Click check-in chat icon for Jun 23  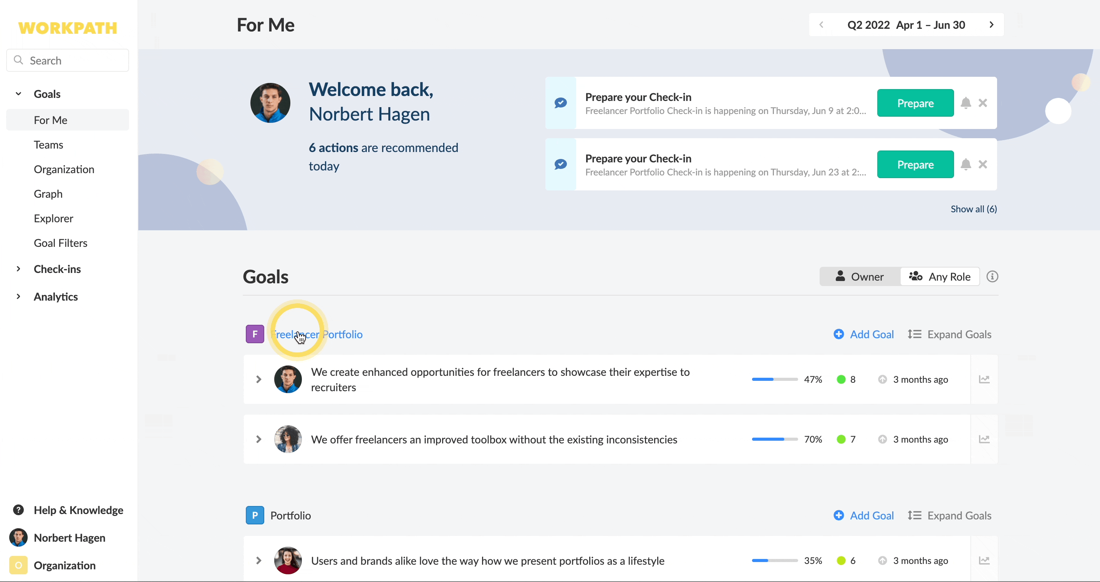click(x=561, y=164)
